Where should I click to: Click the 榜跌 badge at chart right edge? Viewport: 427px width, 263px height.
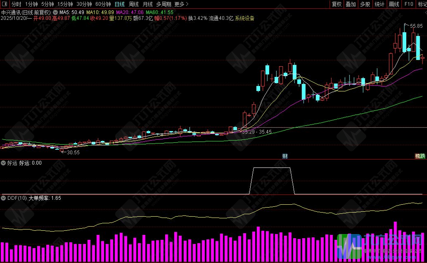pyautogui.click(x=420, y=156)
